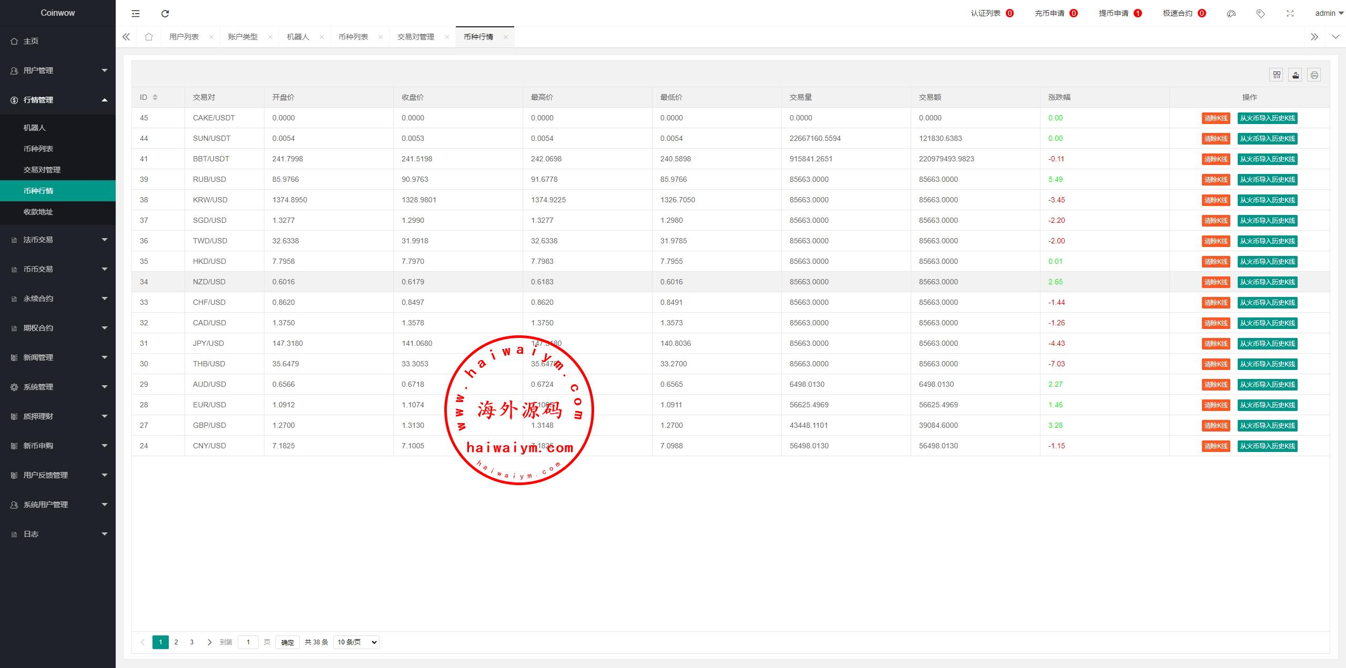Screen dimensions: 1346x668
Task: Enter fullscreen mode via expand icon
Action: [1290, 14]
